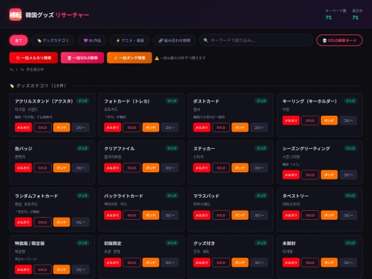
Task: Click ボンゲ on グッズ付き card
Action: coord(240,262)
